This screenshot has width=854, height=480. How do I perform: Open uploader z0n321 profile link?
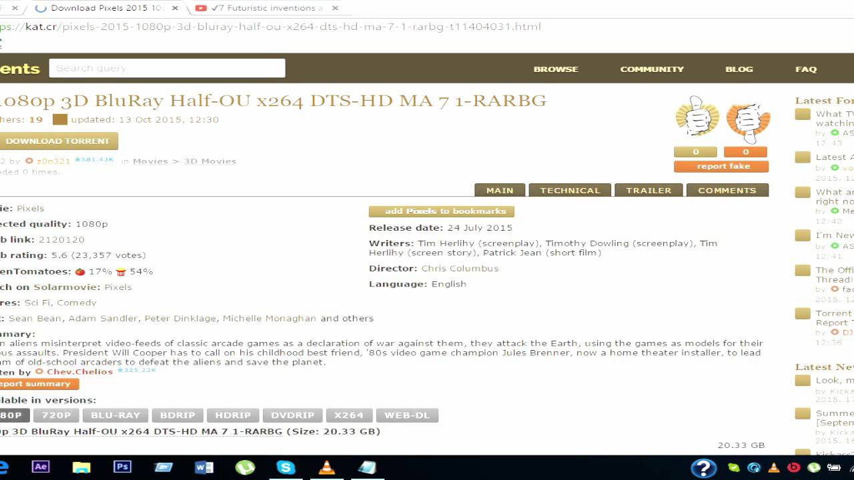click(x=53, y=161)
